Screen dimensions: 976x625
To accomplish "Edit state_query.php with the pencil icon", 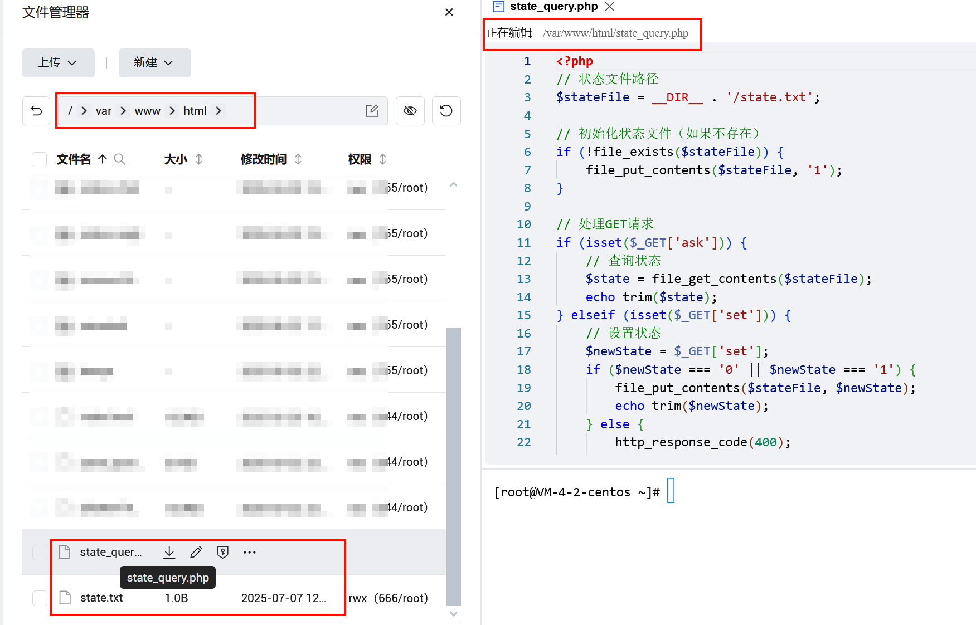I will coord(196,552).
